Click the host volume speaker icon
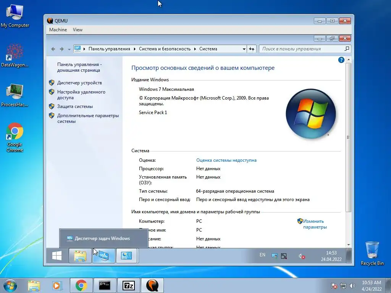The image size is (391, 293). coord(352,286)
